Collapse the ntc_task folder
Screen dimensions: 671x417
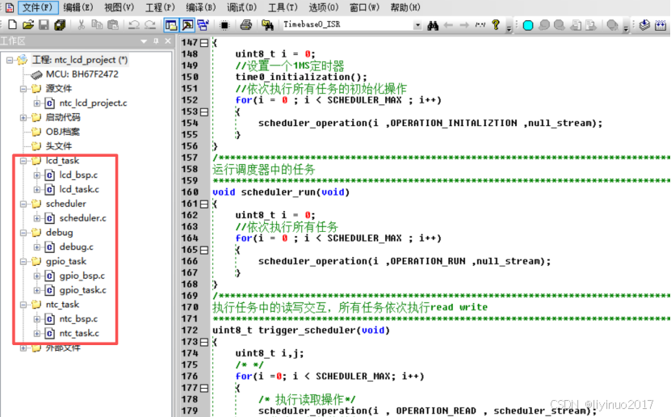[23, 305]
